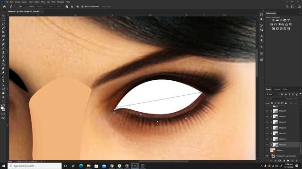Add a Levels adjustment

pos(277,20)
